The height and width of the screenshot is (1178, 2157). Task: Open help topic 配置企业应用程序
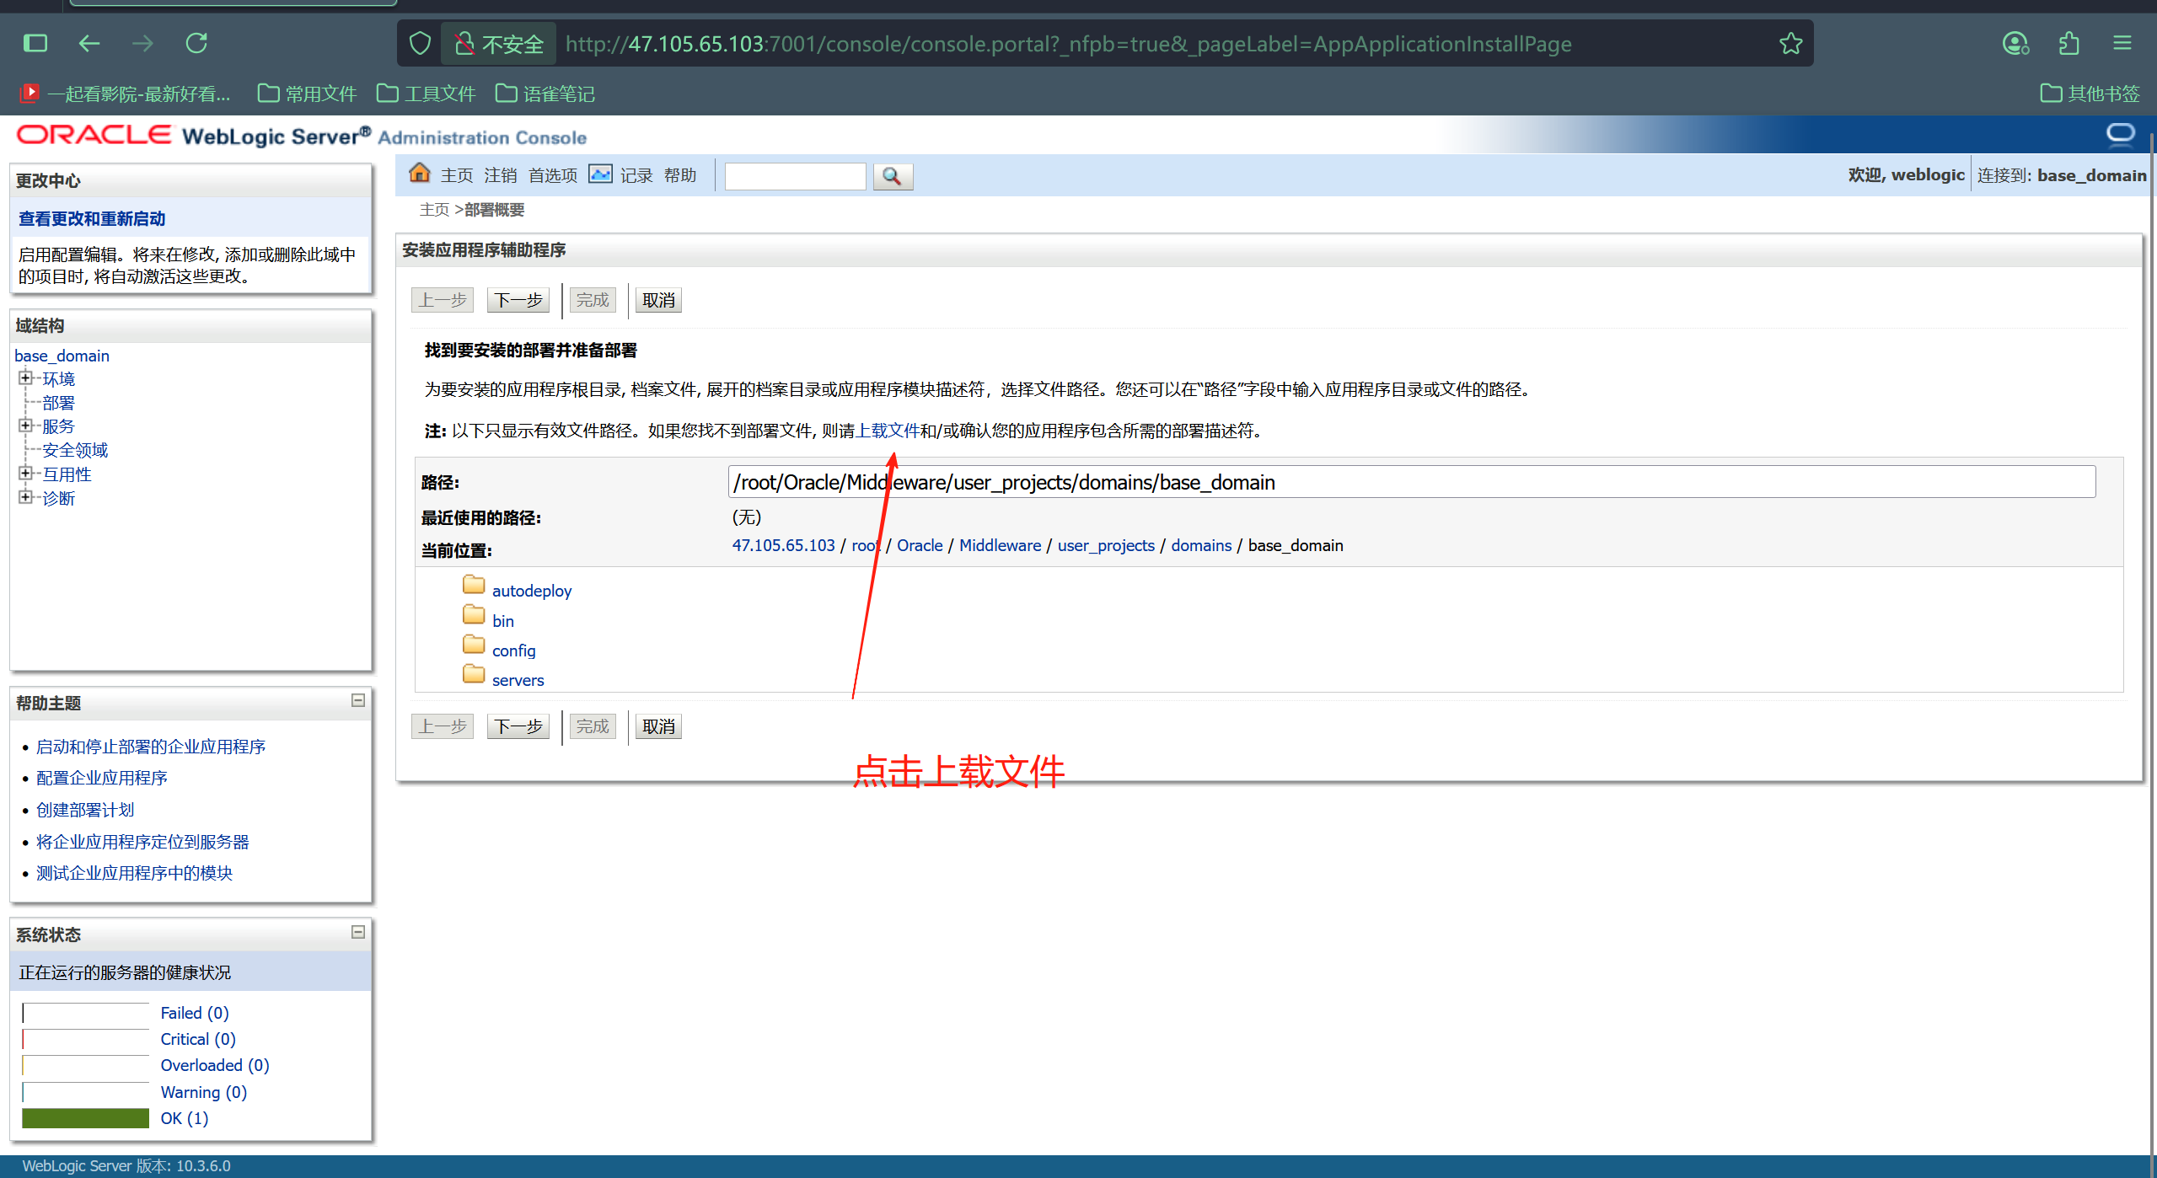point(101,778)
